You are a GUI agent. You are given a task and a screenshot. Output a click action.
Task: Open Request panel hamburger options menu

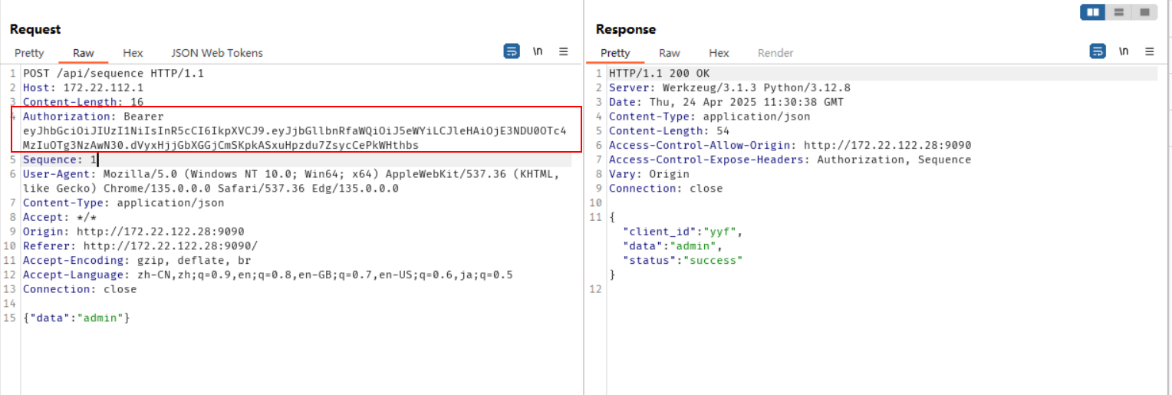point(564,51)
